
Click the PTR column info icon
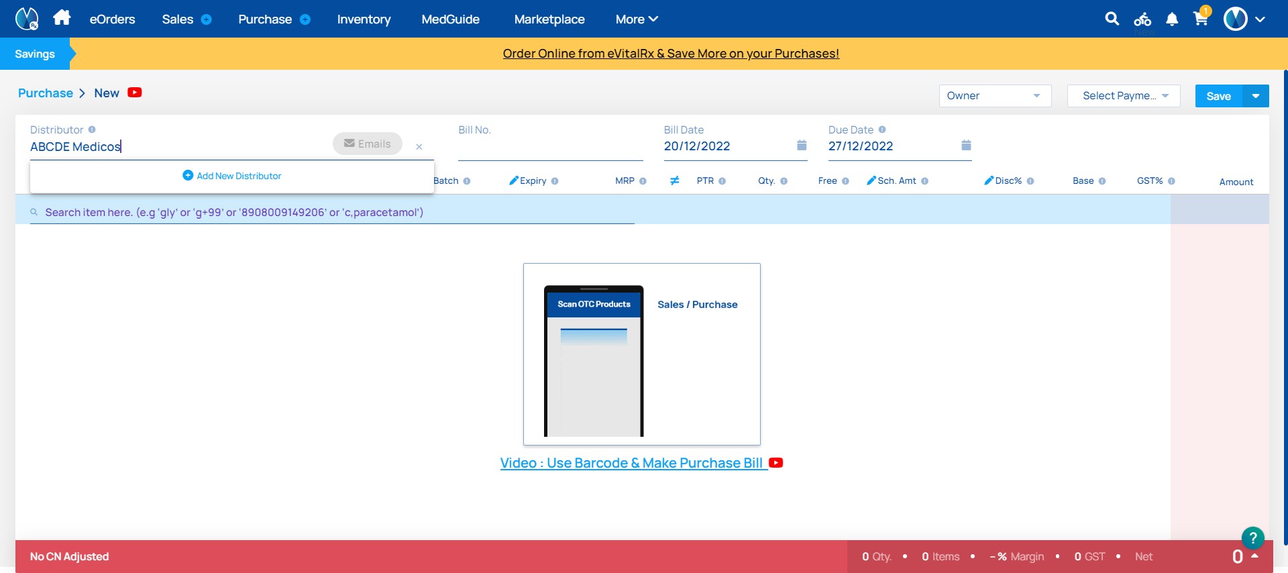[722, 181]
